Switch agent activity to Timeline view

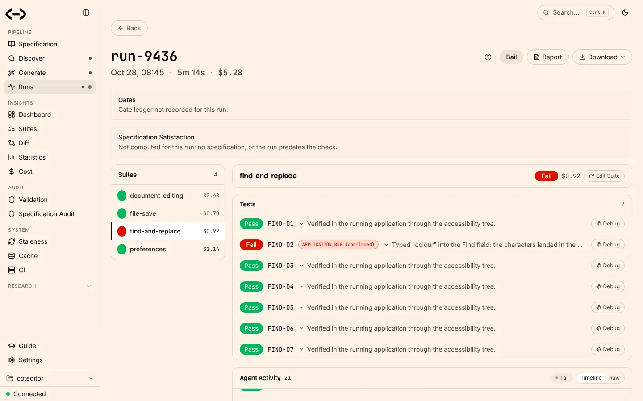tap(591, 378)
